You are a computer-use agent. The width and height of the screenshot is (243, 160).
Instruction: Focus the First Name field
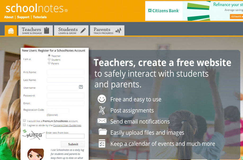[x=66, y=72]
